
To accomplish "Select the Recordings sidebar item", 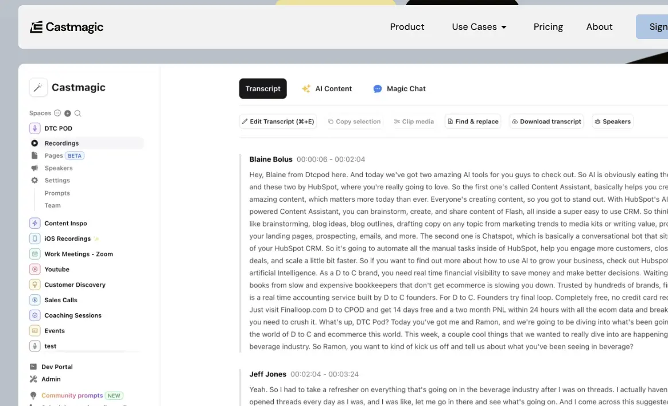I will [x=87, y=143].
